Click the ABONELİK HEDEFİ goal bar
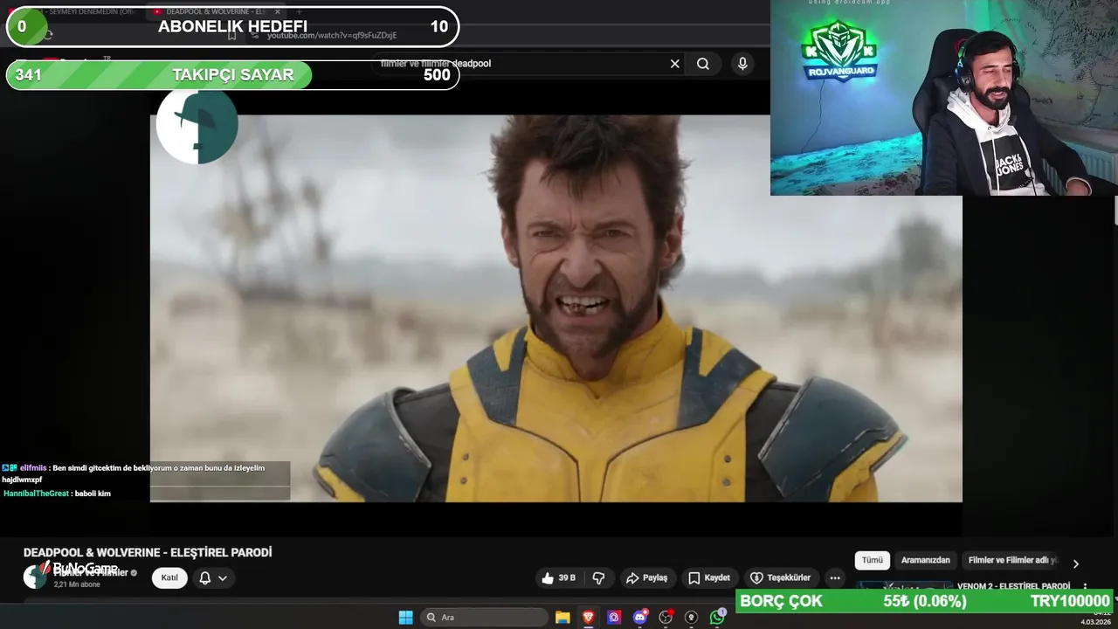This screenshot has width=1118, height=629. tap(232, 26)
